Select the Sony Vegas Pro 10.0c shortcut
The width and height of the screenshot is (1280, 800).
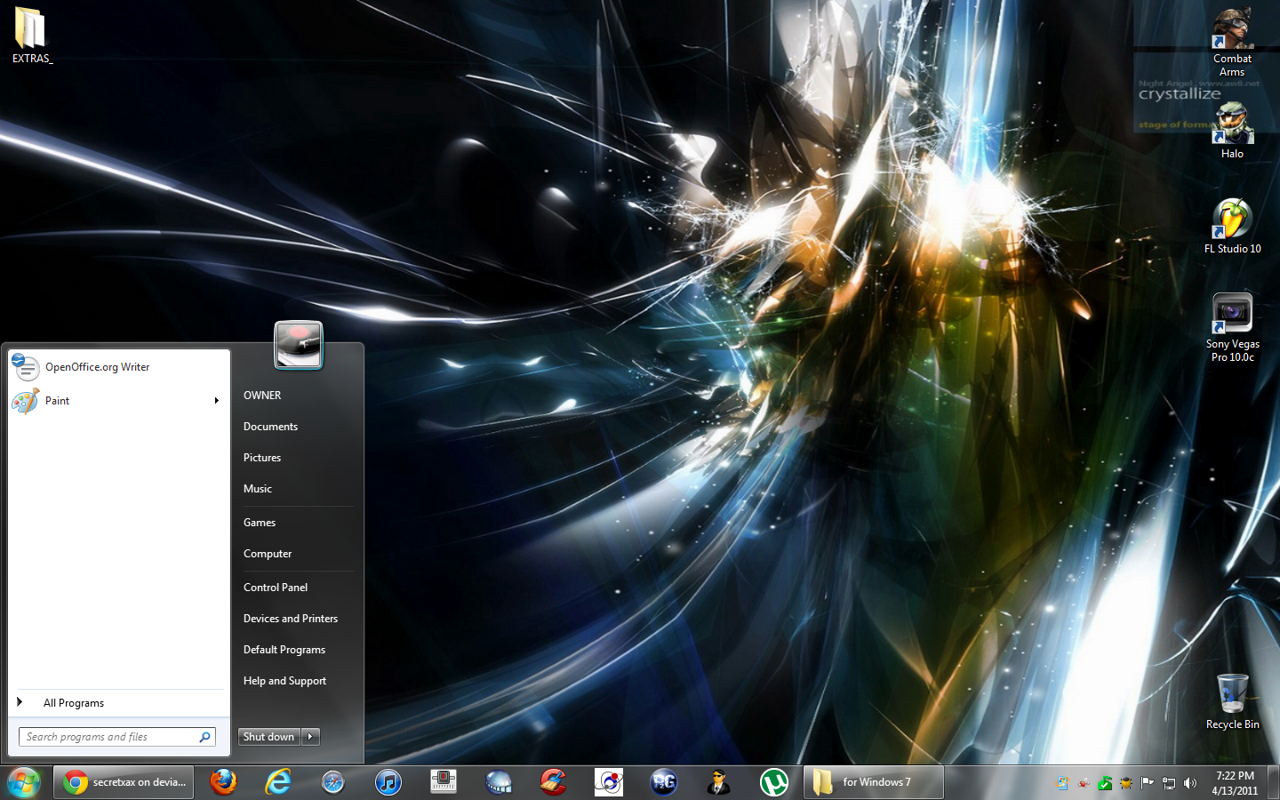[x=1232, y=327]
